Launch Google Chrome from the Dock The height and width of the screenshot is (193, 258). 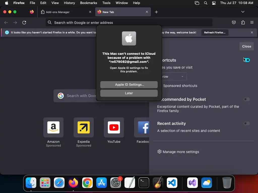click(x=87, y=183)
